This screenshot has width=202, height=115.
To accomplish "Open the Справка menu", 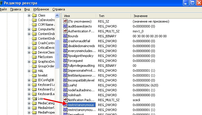I will [59, 10].
